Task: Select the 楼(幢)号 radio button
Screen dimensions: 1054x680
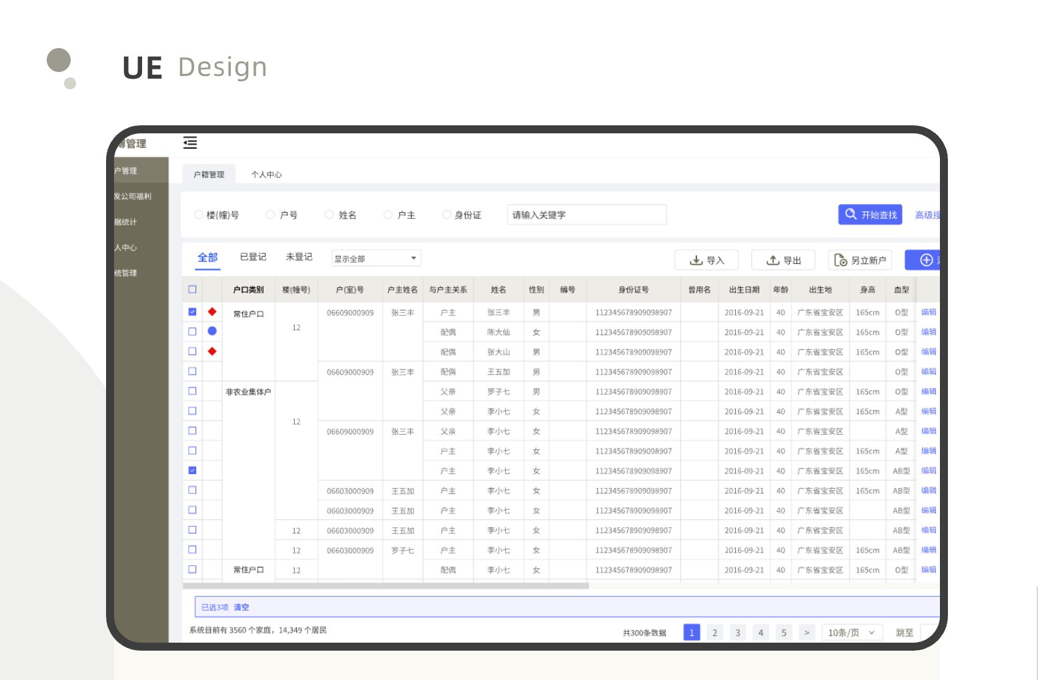Action: click(198, 215)
